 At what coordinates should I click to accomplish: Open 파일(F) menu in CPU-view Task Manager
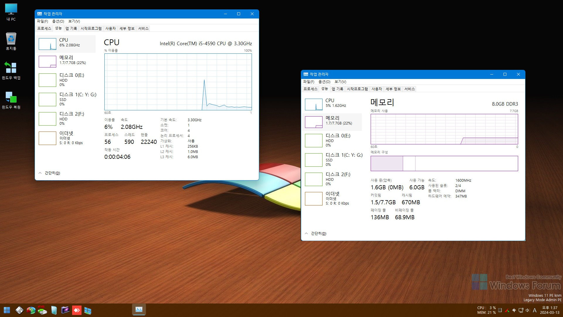pyautogui.click(x=42, y=21)
